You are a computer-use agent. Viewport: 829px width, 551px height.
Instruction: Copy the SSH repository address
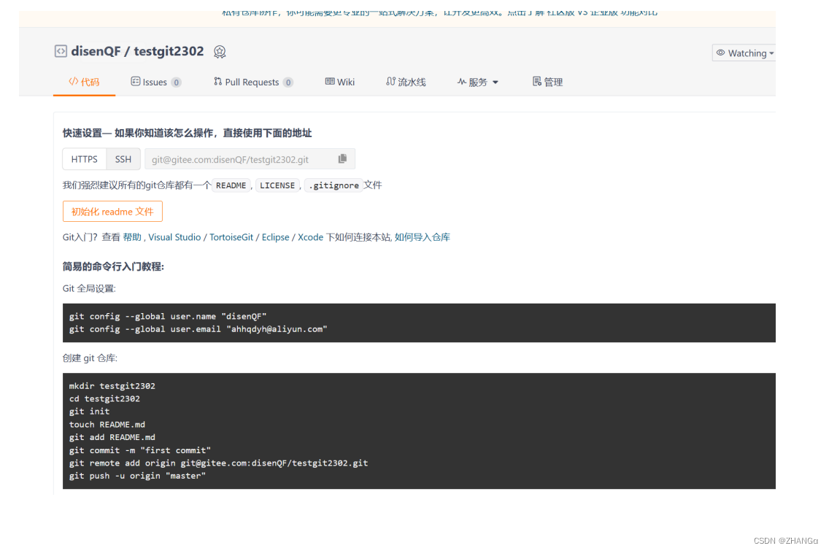(x=342, y=158)
